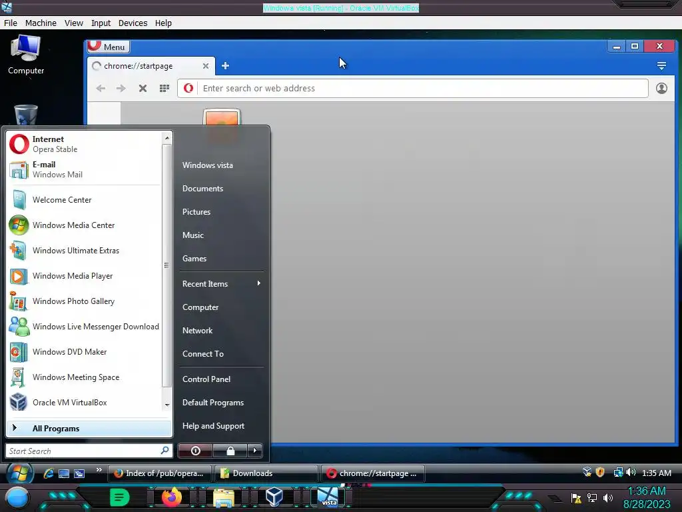Switch to Downloads taskbar button
The width and height of the screenshot is (682, 512).
[266, 473]
